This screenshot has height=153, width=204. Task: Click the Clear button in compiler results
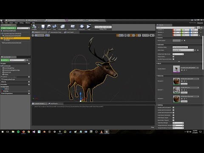[x=152, y=127]
